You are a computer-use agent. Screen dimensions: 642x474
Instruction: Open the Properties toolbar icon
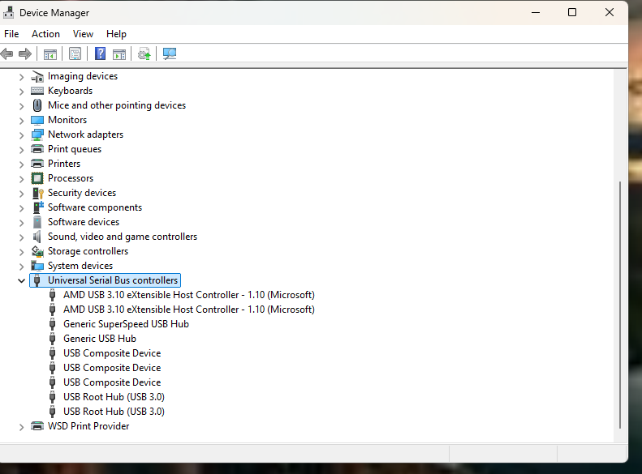[75, 53]
